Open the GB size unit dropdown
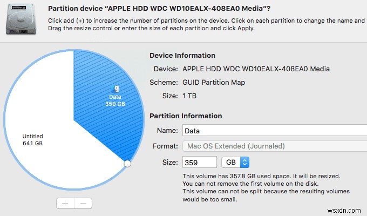This screenshot has height=216, width=367. point(236,162)
